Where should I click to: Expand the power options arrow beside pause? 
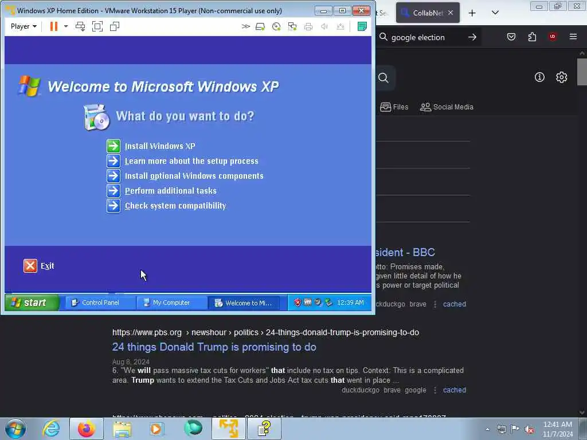66,26
